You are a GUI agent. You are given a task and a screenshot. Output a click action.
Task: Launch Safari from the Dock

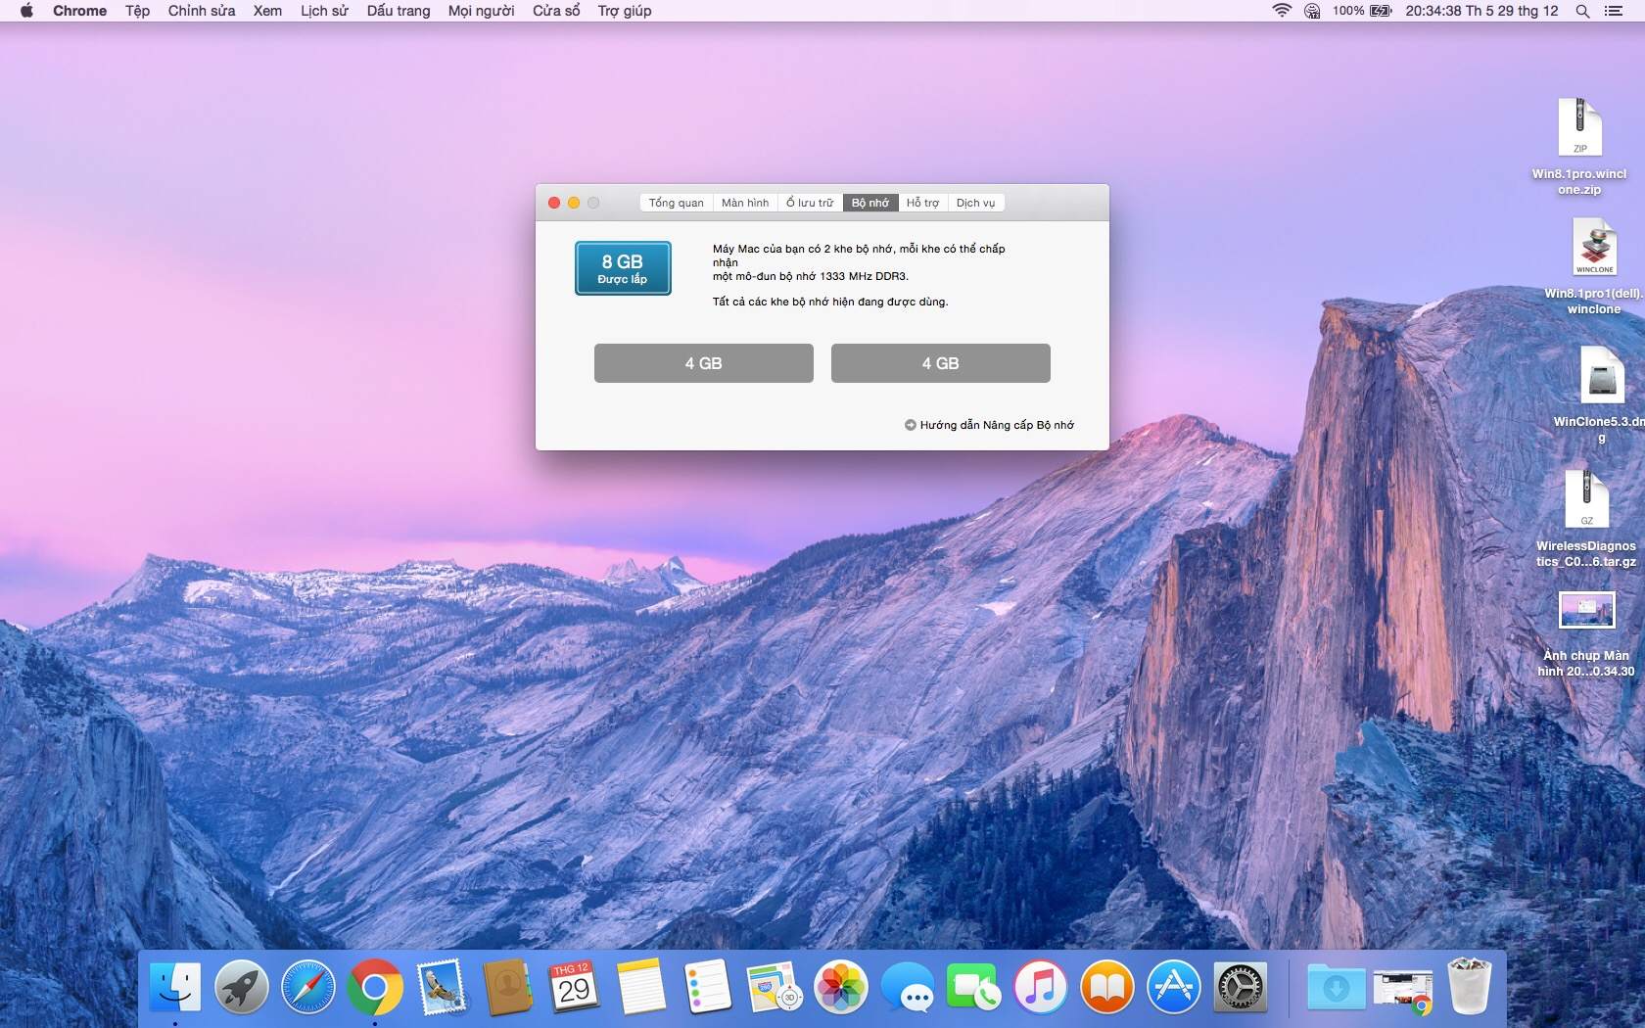(307, 987)
